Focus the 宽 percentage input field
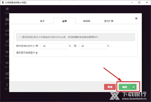This screenshot has height=102, width=151. coord(55,46)
